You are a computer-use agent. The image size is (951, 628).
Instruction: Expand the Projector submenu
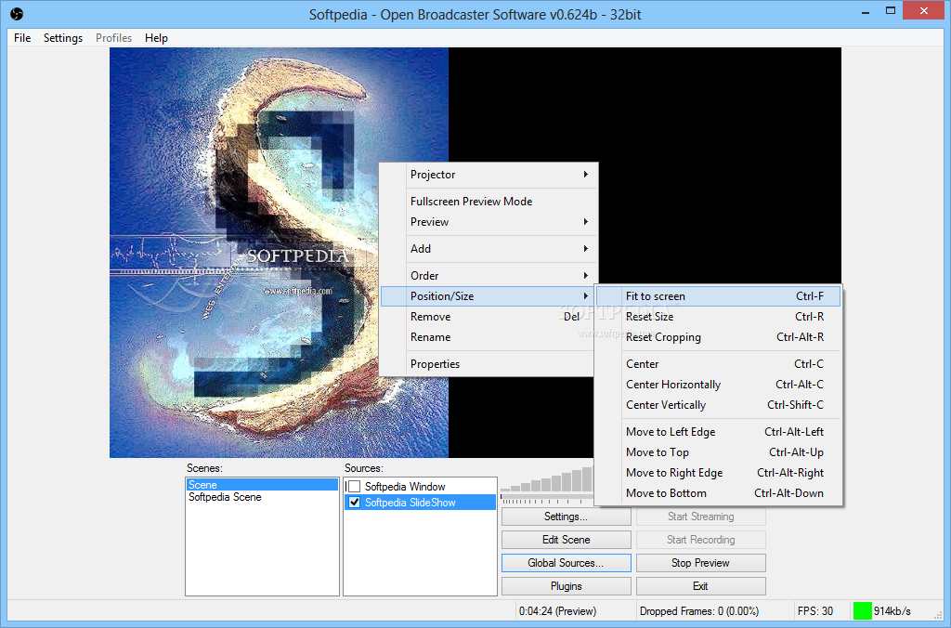(489, 175)
